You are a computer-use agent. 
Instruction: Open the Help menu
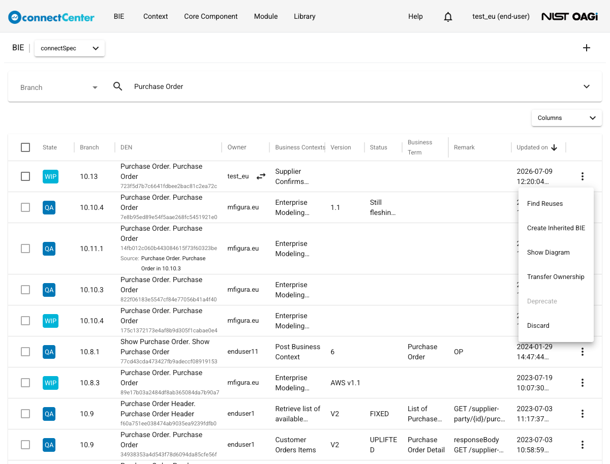415,16
